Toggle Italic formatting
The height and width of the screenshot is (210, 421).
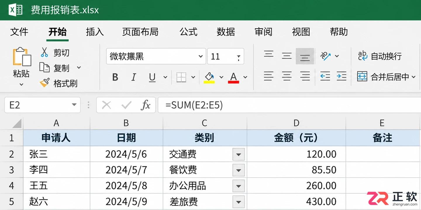134,77
